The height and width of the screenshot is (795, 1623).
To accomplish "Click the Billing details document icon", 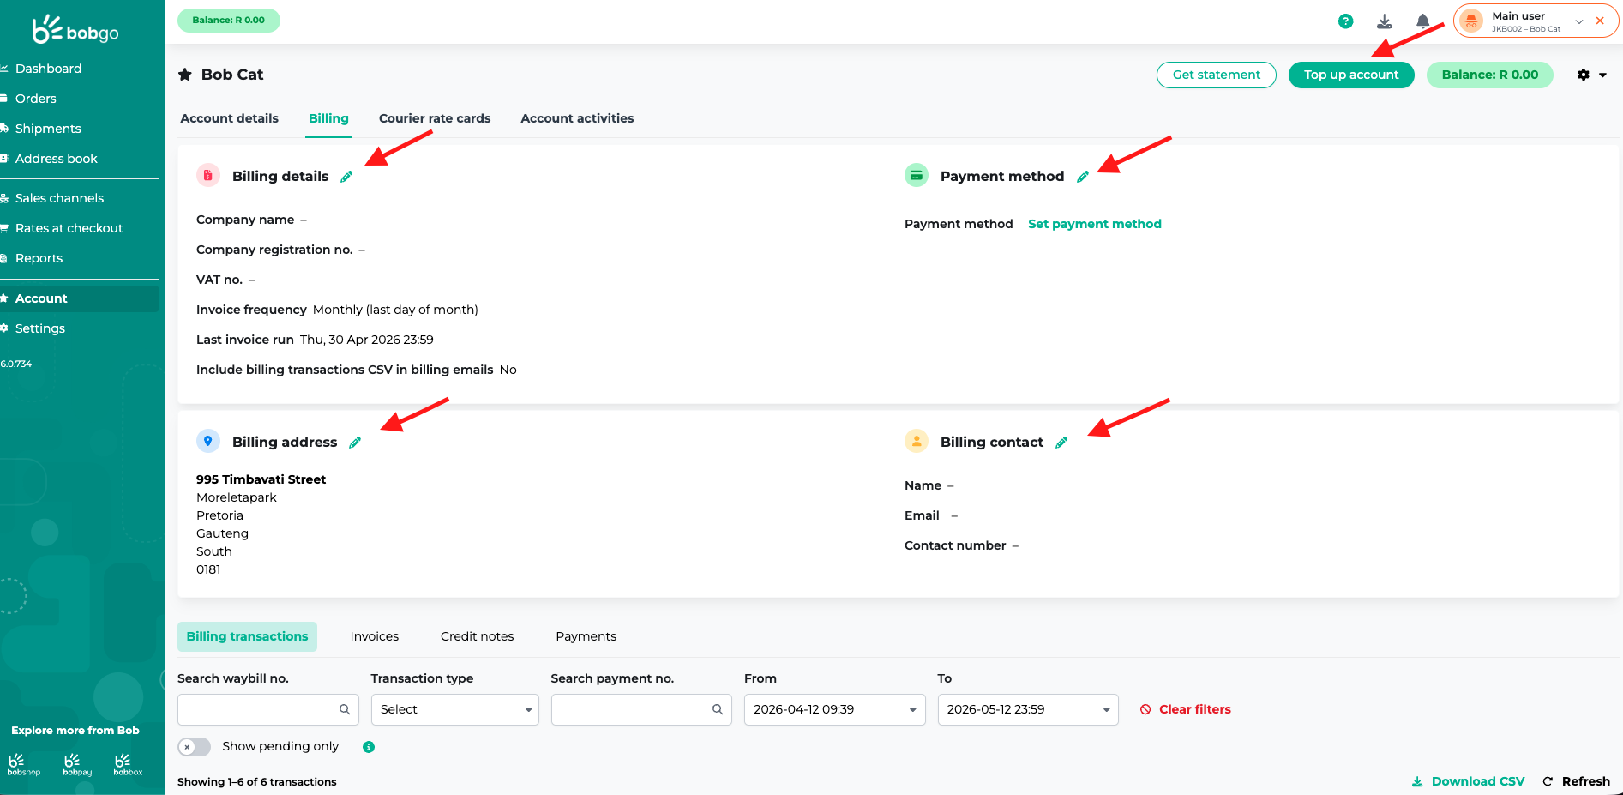I will coord(208,175).
